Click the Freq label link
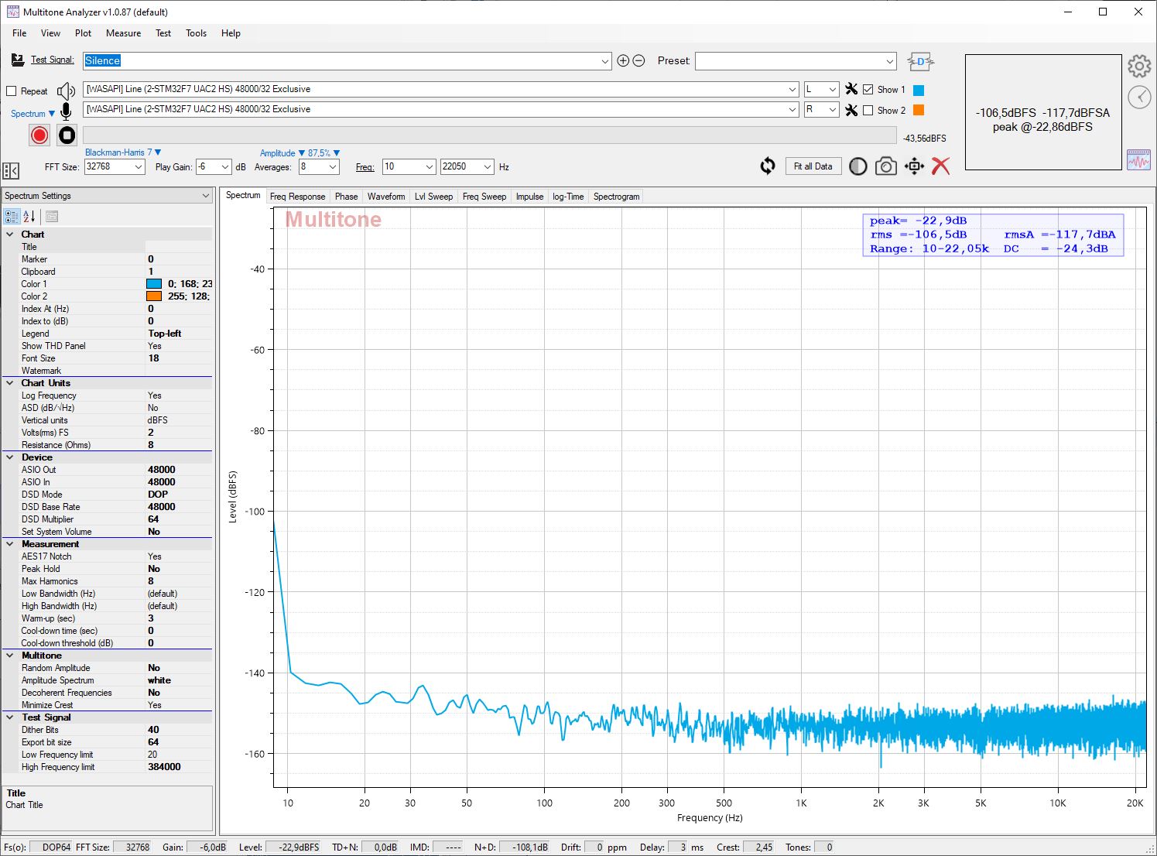 tap(365, 167)
